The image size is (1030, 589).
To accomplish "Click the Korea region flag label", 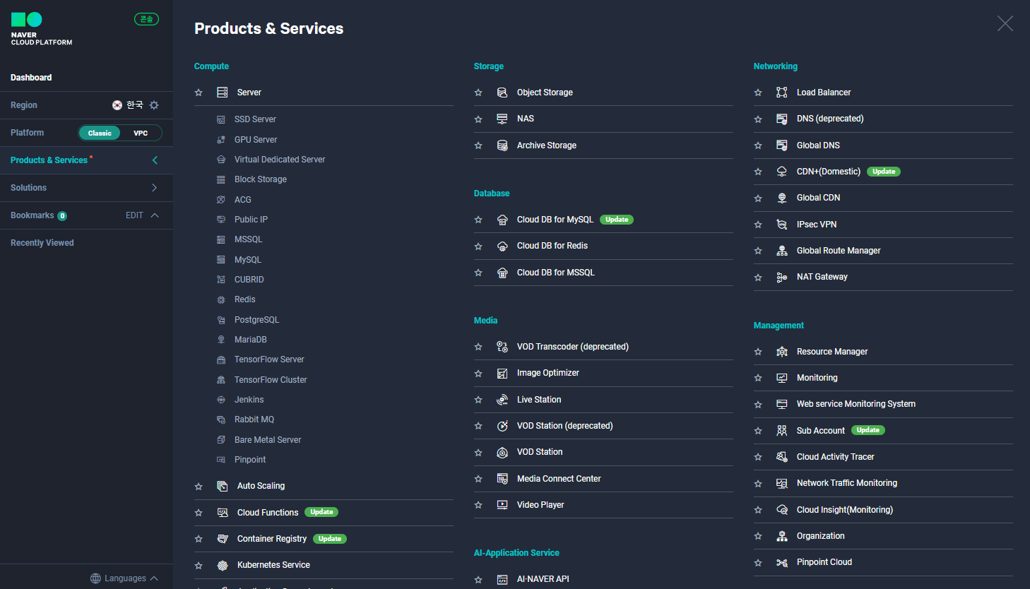I will click(128, 105).
